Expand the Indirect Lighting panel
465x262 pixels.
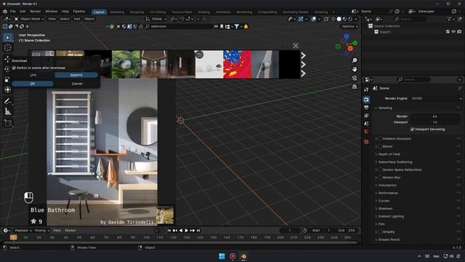point(391,217)
